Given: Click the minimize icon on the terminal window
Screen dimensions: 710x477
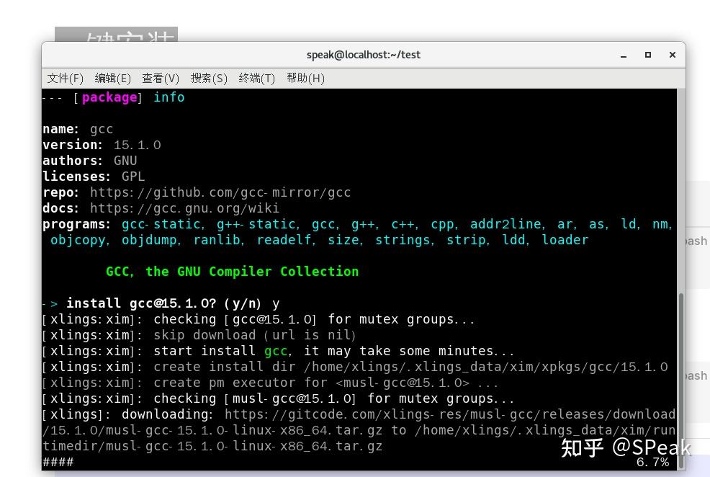Looking at the screenshot, I should pos(622,55).
